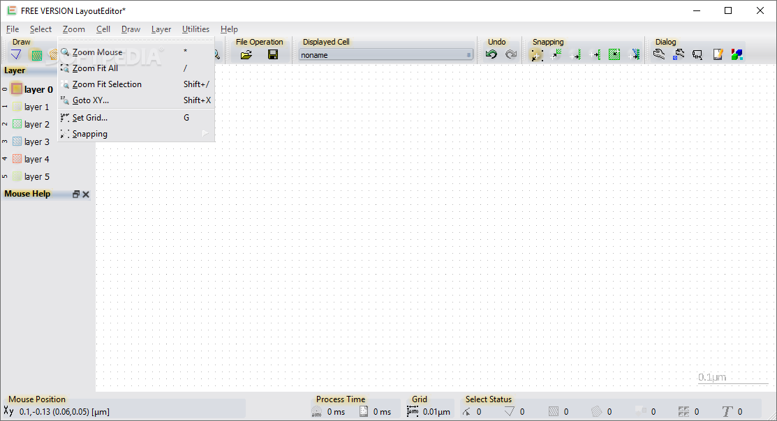Open Set Grid... dialog
777x421 pixels.
pyautogui.click(x=136, y=118)
